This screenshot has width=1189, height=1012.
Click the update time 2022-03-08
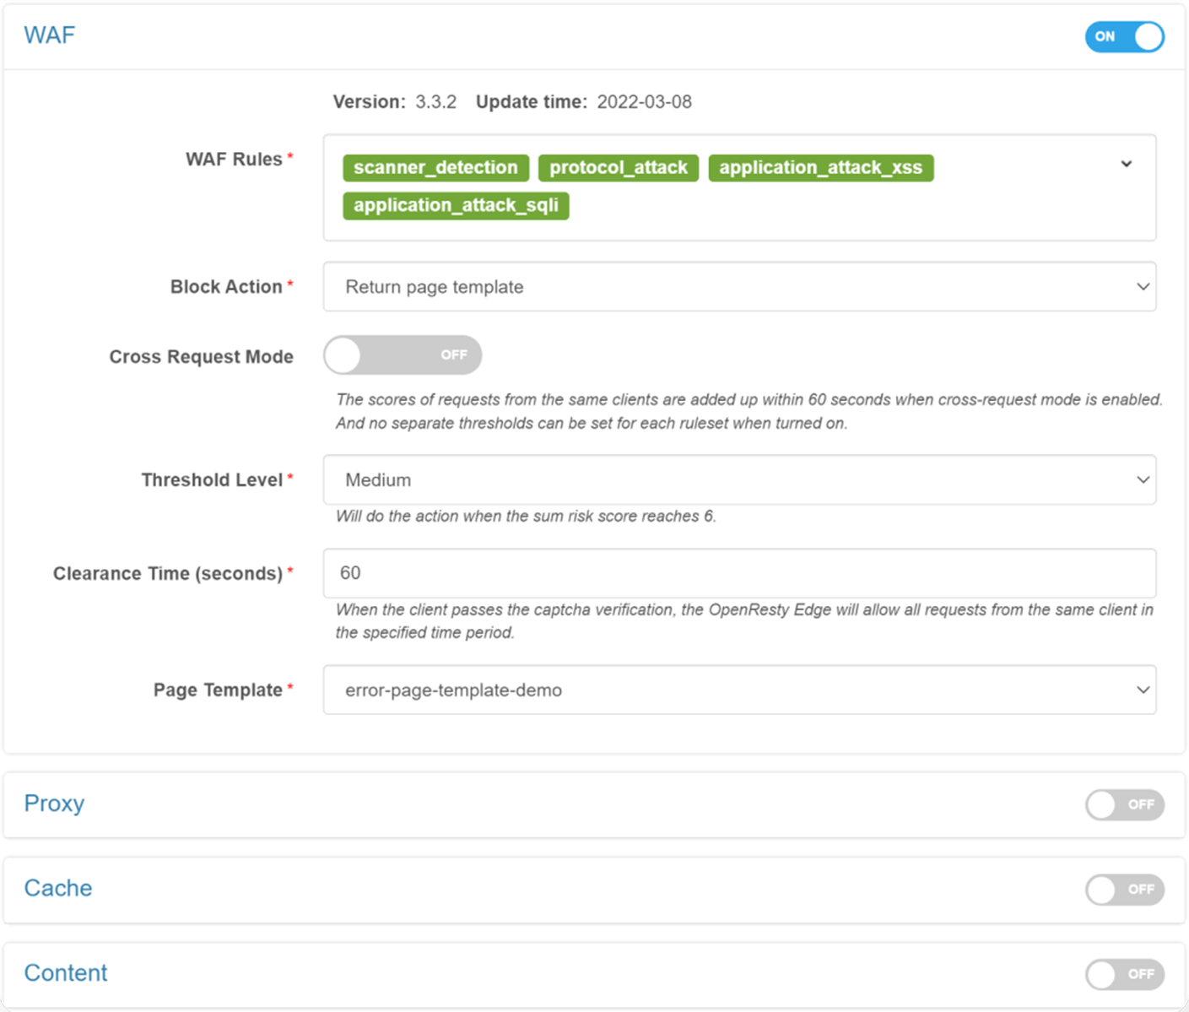click(x=644, y=102)
